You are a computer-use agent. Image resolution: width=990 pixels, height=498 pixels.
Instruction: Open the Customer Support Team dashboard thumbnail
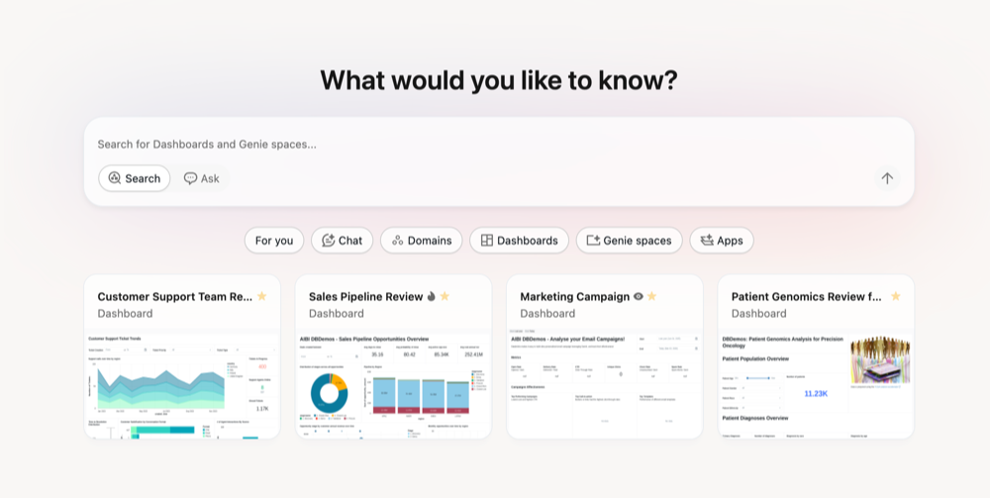click(182, 384)
